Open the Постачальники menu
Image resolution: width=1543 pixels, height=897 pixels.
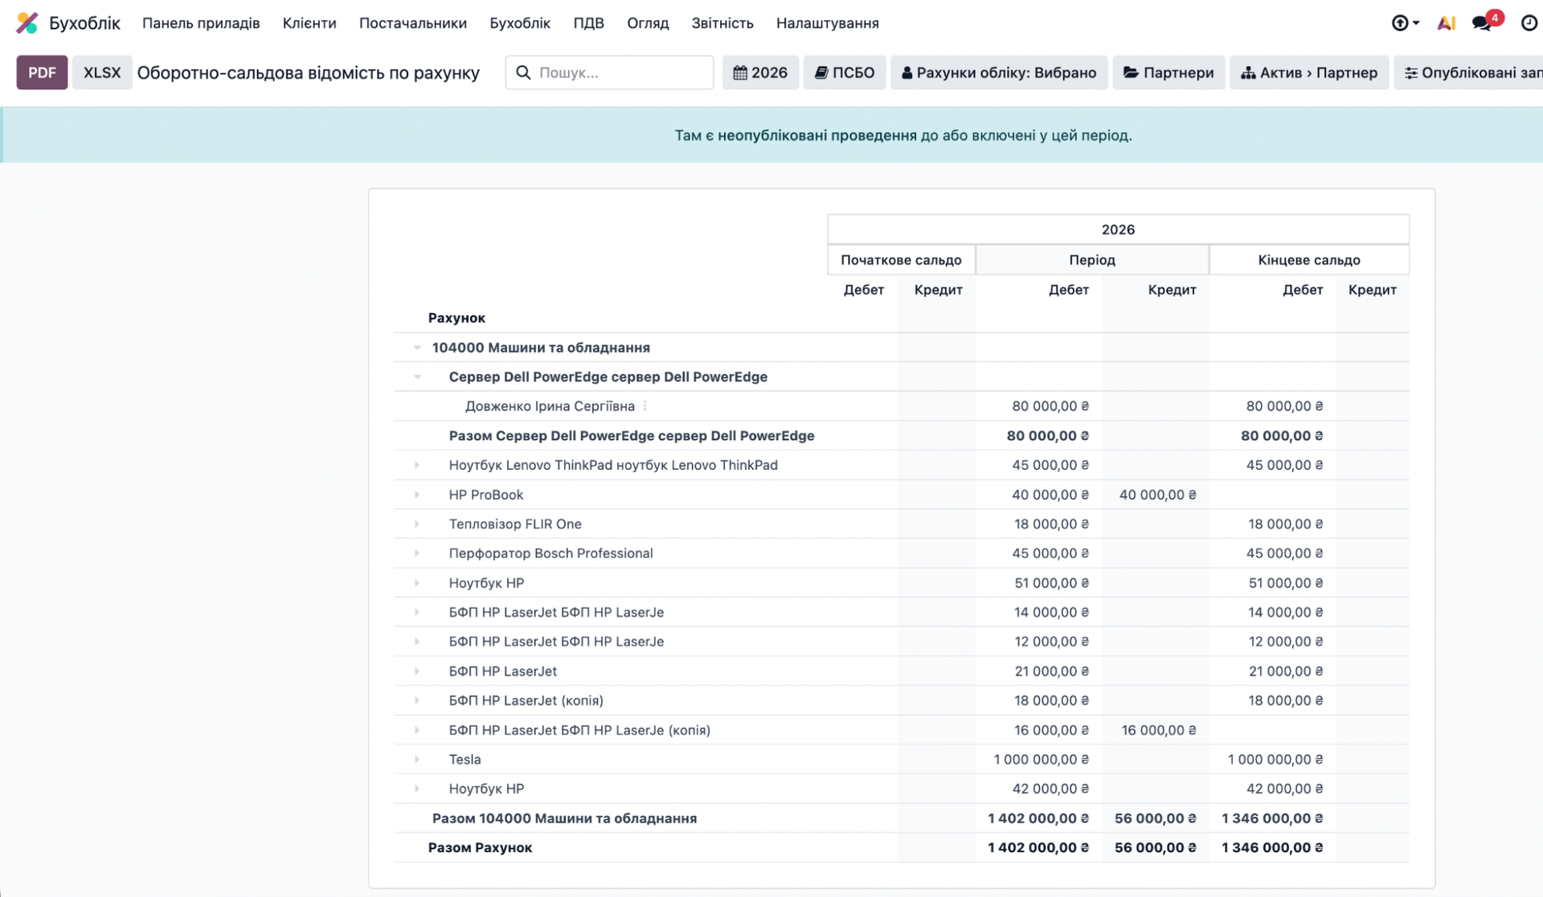pyautogui.click(x=413, y=23)
